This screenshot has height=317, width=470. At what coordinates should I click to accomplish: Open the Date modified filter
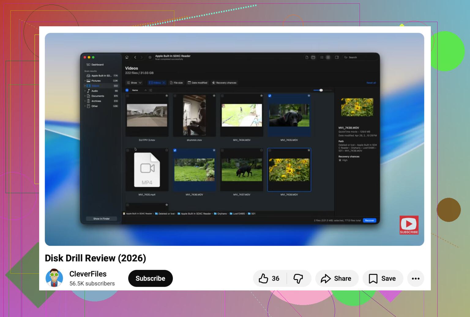[197, 83]
